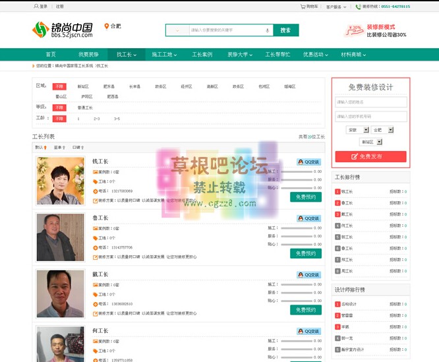Open 戴工长's profile photo

(x=60, y=293)
